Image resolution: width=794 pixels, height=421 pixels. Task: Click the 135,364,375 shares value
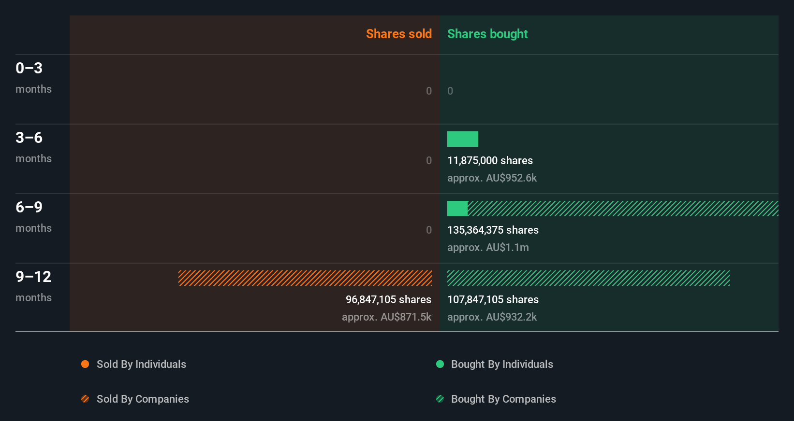pos(493,230)
